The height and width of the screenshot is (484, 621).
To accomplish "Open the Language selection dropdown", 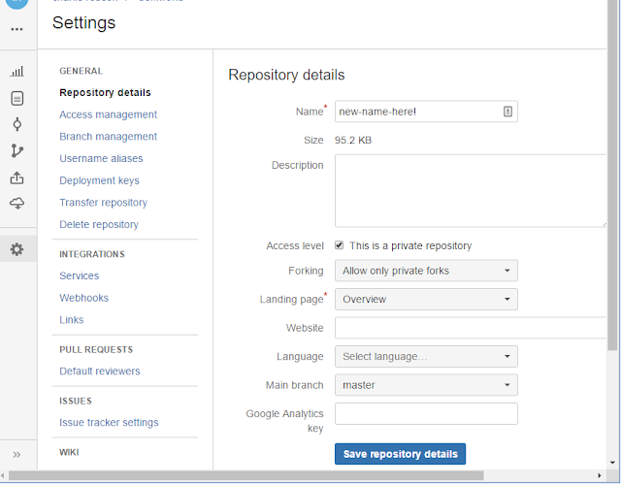I will point(426,357).
